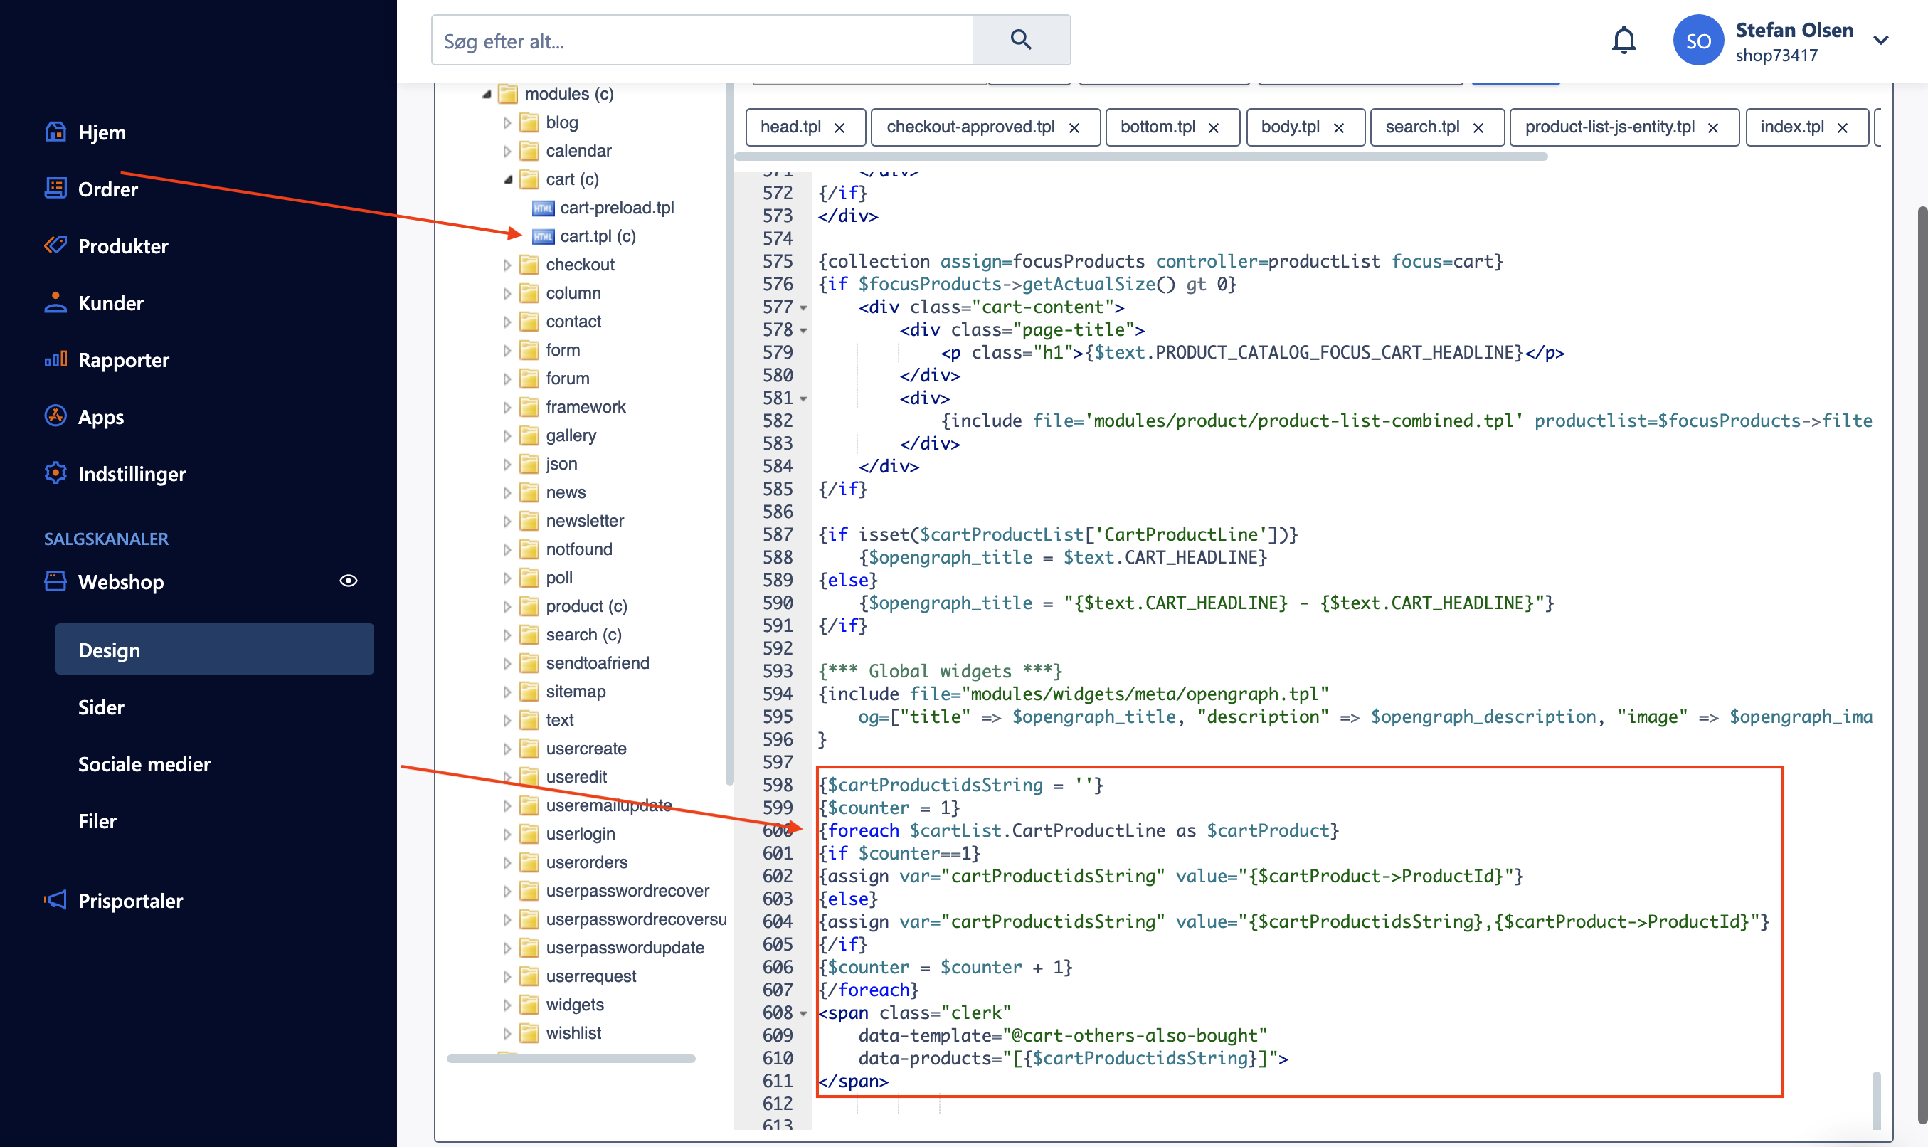This screenshot has width=1928, height=1147.
Task: Switch to the body.tpl tab
Action: pyautogui.click(x=1289, y=127)
